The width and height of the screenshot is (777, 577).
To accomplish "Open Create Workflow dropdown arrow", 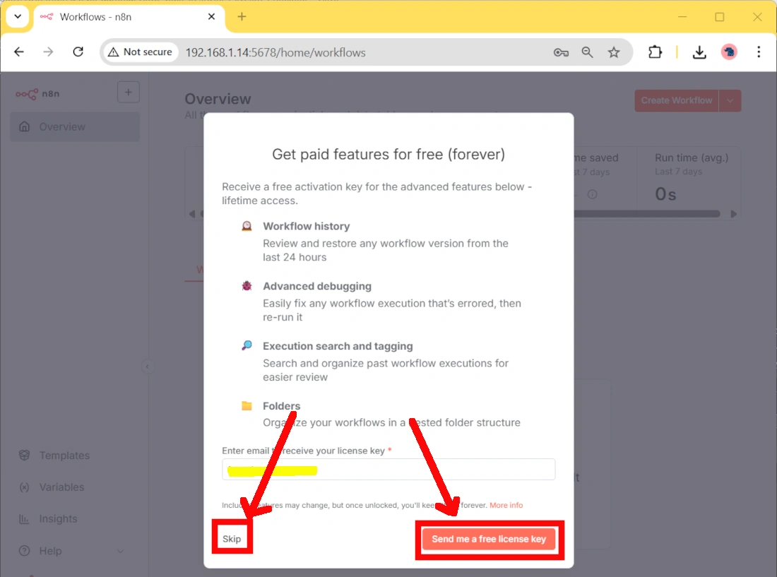I will 730,100.
